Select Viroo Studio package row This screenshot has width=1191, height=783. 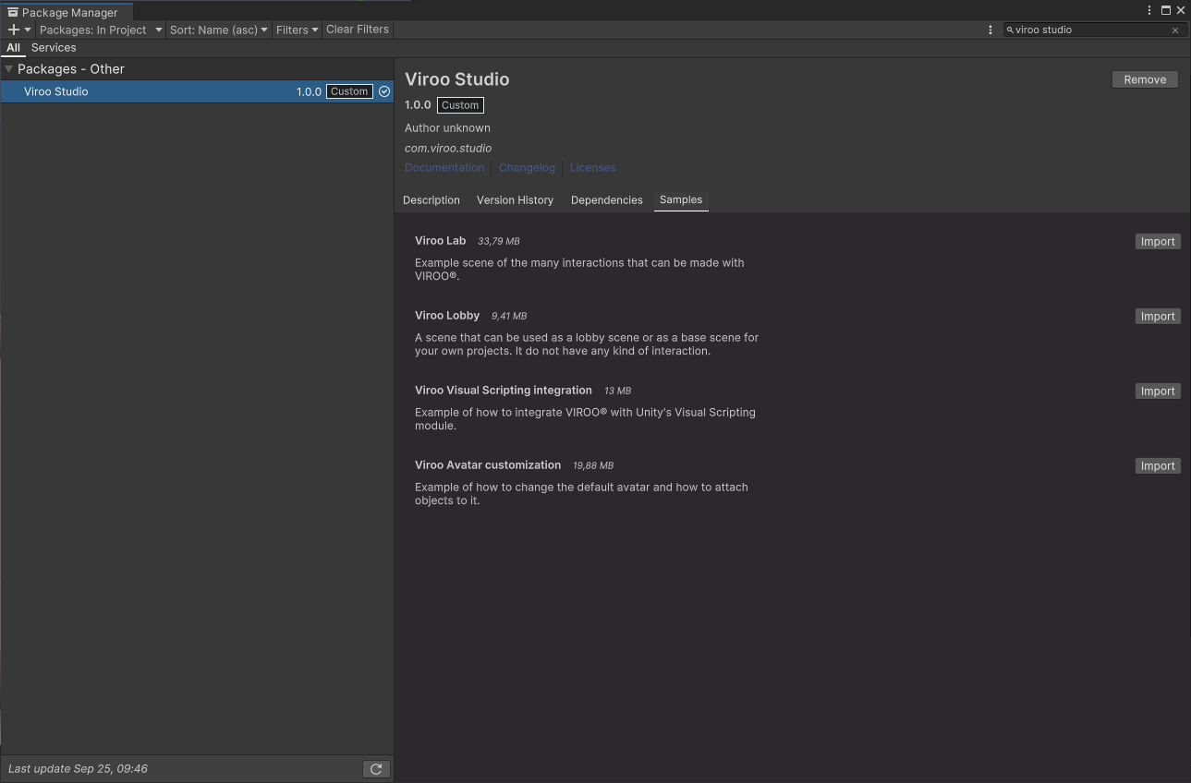pos(197,91)
